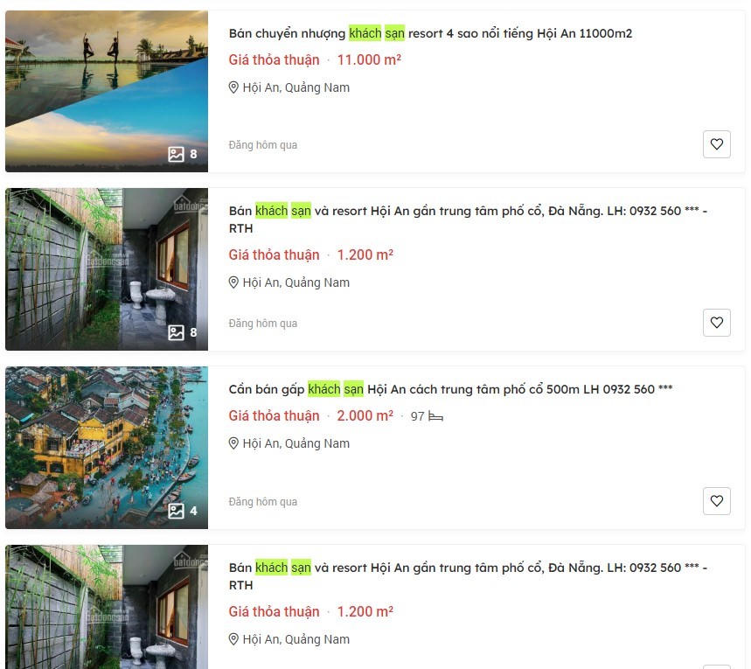Click photo count icon on bamboo wall image
751x669 pixels.
176,332
